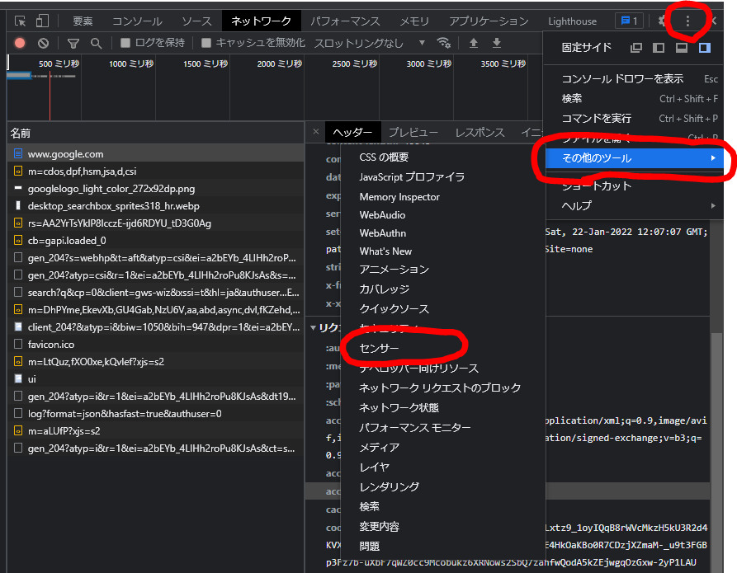Click the icon beside the ui request

click(18, 378)
